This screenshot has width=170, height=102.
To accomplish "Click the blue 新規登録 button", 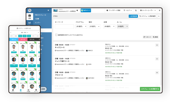I will tap(133, 16).
